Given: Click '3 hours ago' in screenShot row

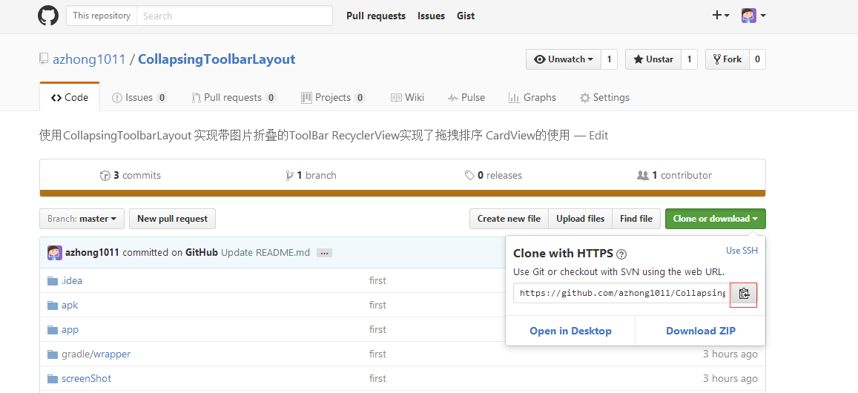Looking at the screenshot, I should [x=730, y=378].
